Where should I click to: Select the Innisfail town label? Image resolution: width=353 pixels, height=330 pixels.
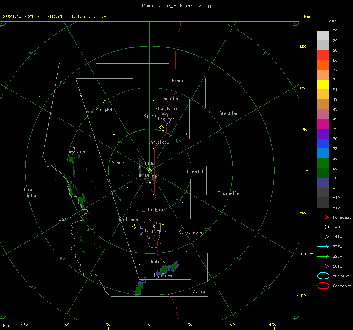pyautogui.click(x=158, y=142)
